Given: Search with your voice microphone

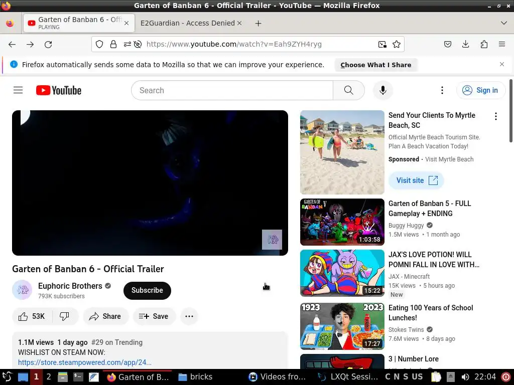Looking at the screenshot, I should [x=383, y=90].
